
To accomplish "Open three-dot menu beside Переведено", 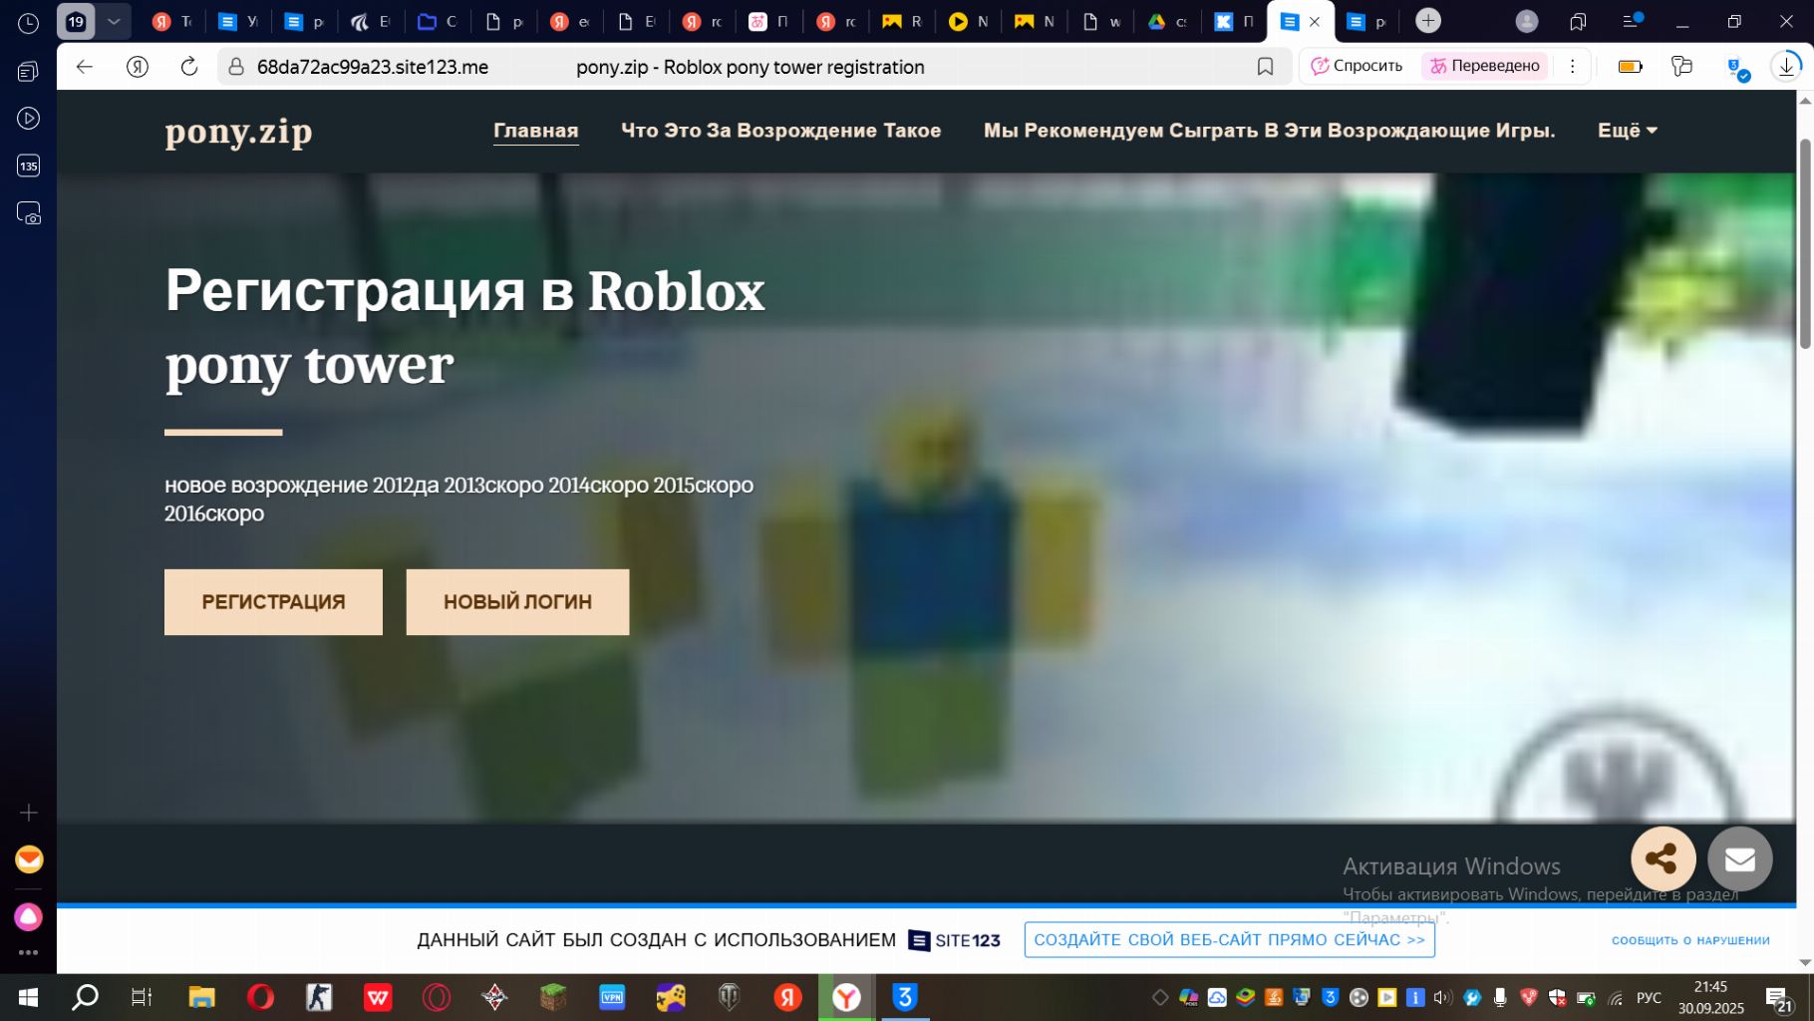I will (x=1572, y=67).
